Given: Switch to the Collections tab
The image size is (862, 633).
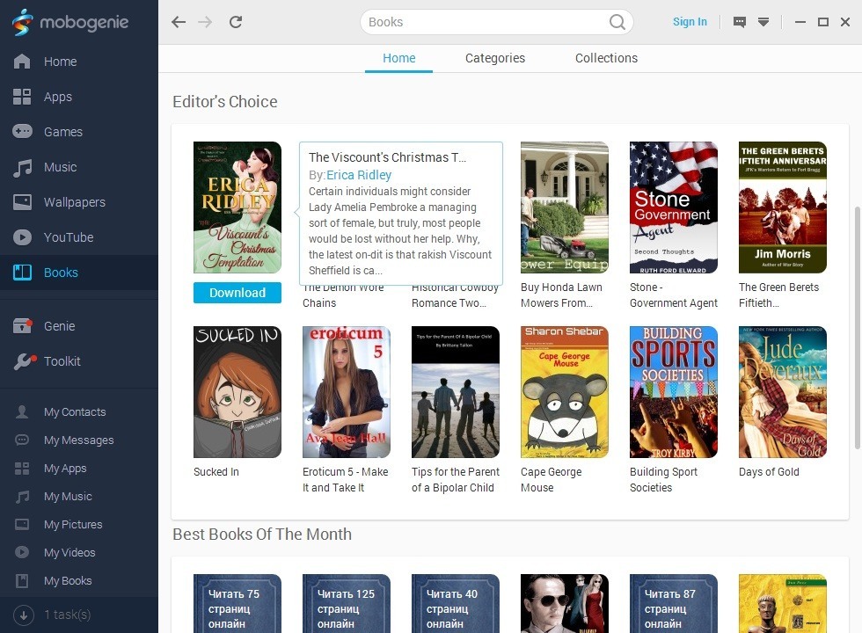Looking at the screenshot, I should coord(606,58).
